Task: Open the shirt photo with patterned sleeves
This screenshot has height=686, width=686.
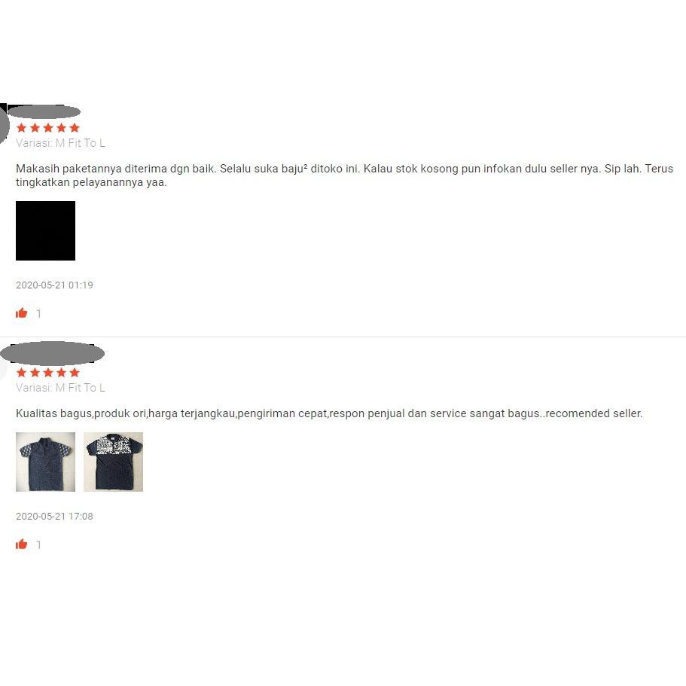Action: [x=45, y=462]
